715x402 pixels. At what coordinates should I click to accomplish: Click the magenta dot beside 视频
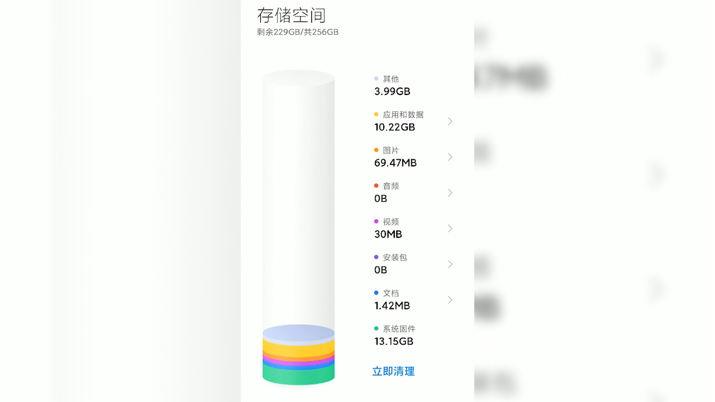376,221
